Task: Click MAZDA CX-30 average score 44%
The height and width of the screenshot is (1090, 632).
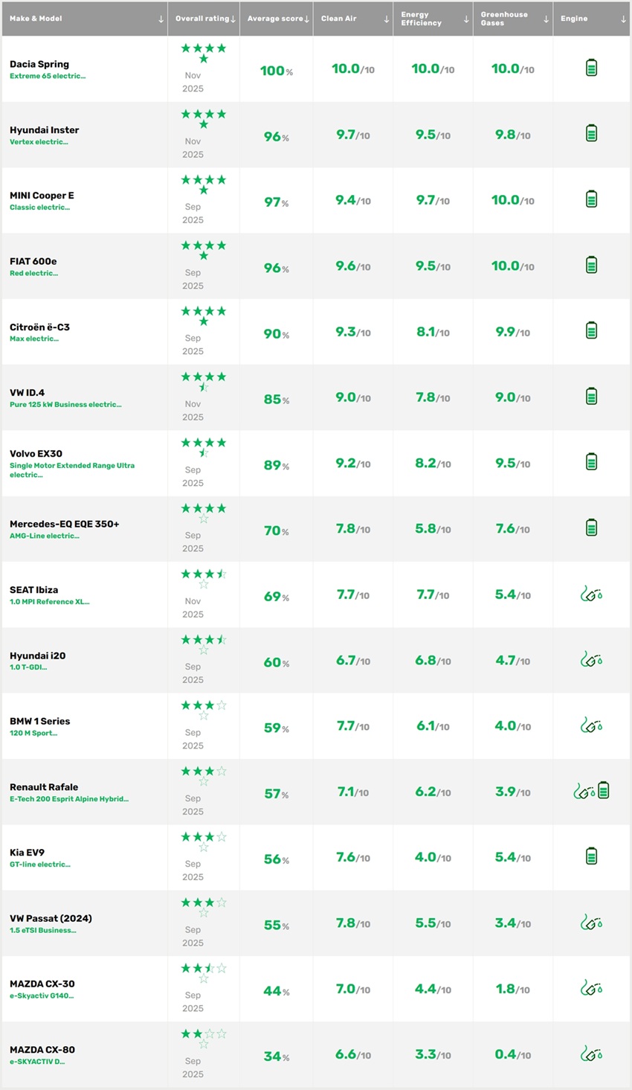Action: tap(277, 991)
